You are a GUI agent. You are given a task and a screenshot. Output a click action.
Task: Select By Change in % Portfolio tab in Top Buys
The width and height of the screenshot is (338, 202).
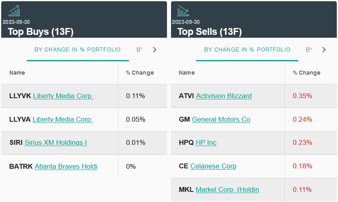pyautogui.click(x=77, y=50)
